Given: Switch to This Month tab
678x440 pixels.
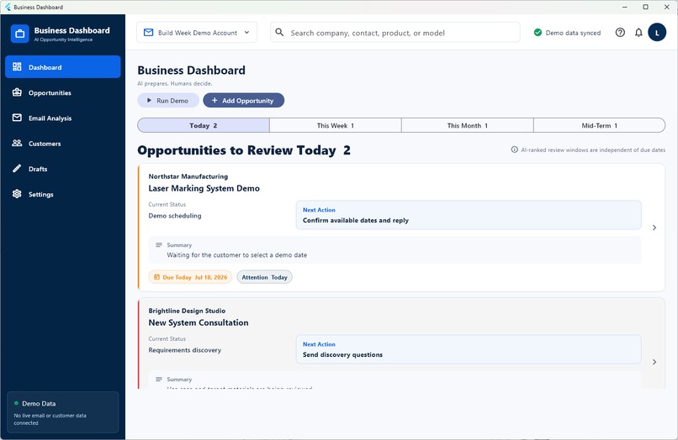Looking at the screenshot, I should (x=467, y=125).
